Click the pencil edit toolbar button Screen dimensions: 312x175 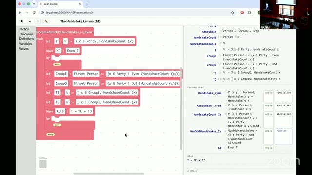coord(46,21)
